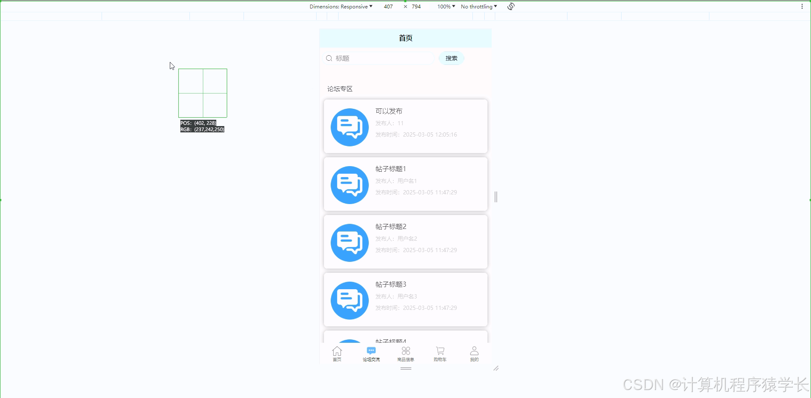This screenshot has height=398, width=811.
Task: Click the chat bubble avatar of 帖子标题1
Action: [349, 184]
